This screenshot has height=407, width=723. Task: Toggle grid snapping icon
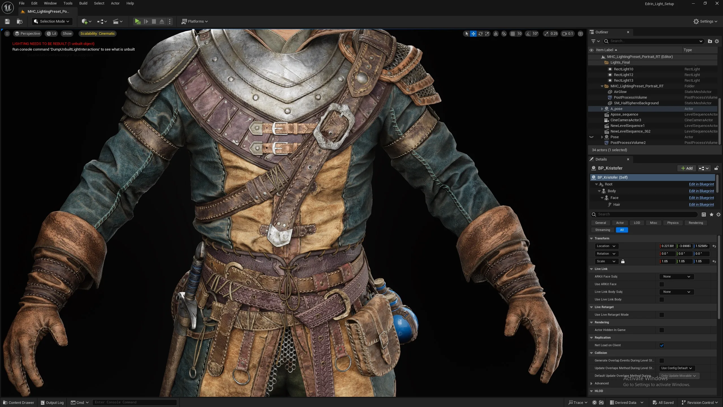513,34
